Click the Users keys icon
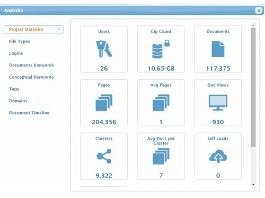Screen dimensions: 265x198 (104, 49)
